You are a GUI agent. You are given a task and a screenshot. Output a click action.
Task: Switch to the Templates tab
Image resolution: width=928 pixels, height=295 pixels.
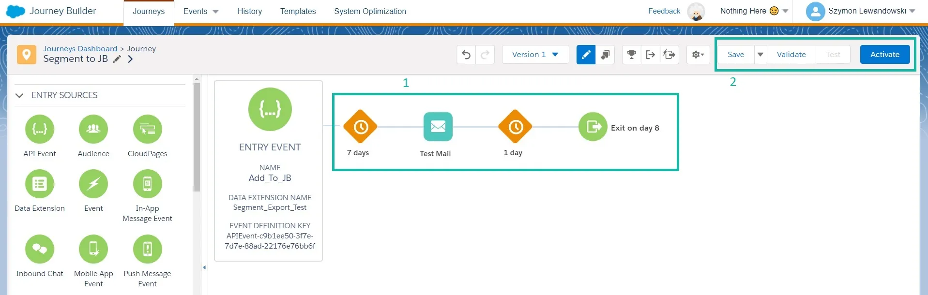(298, 11)
